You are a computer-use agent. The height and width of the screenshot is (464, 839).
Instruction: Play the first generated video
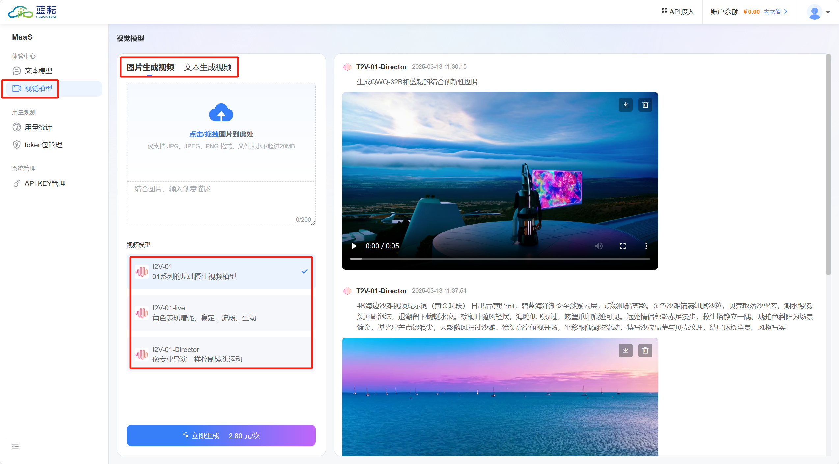pos(354,246)
